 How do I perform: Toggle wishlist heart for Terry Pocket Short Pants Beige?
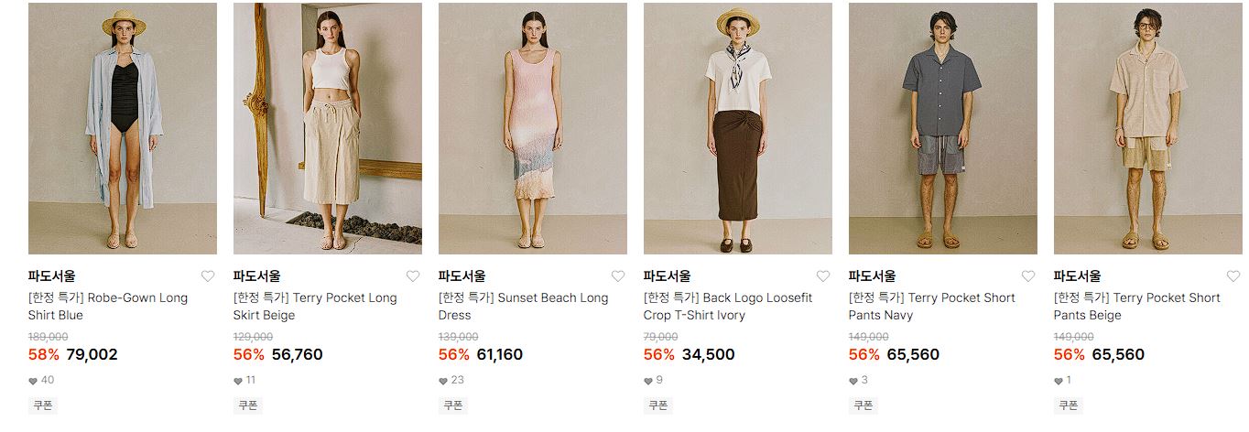pos(1233,276)
